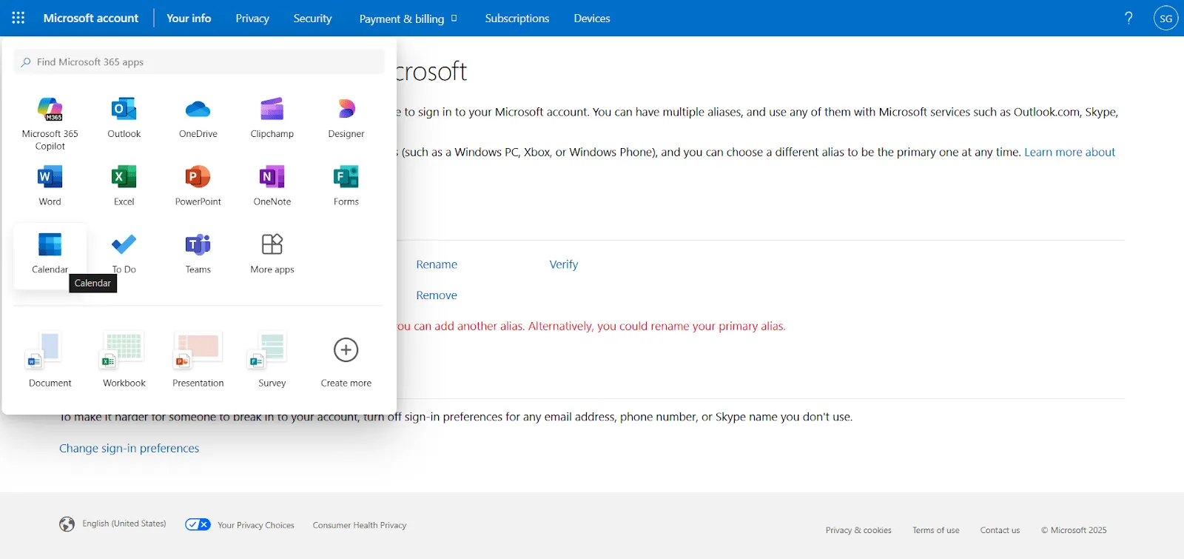
Task: Create a new PowerPoint Presentation
Action: coord(198,360)
